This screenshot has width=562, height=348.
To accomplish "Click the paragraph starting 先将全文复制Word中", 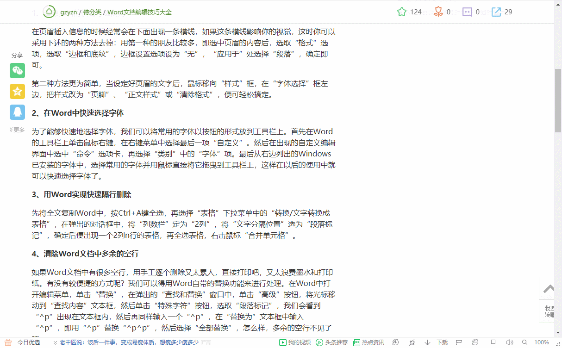I will tap(182, 224).
